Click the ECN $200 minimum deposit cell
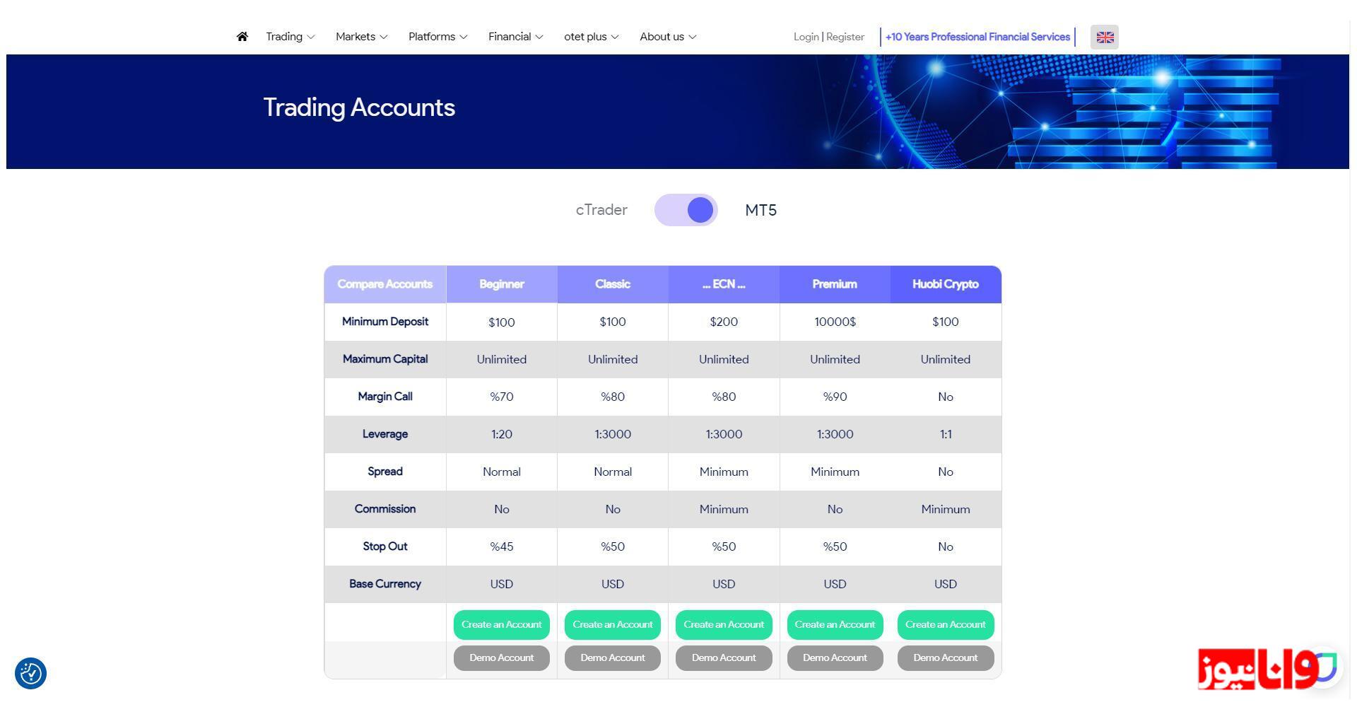Screen dimensions: 1357x719 click(724, 322)
